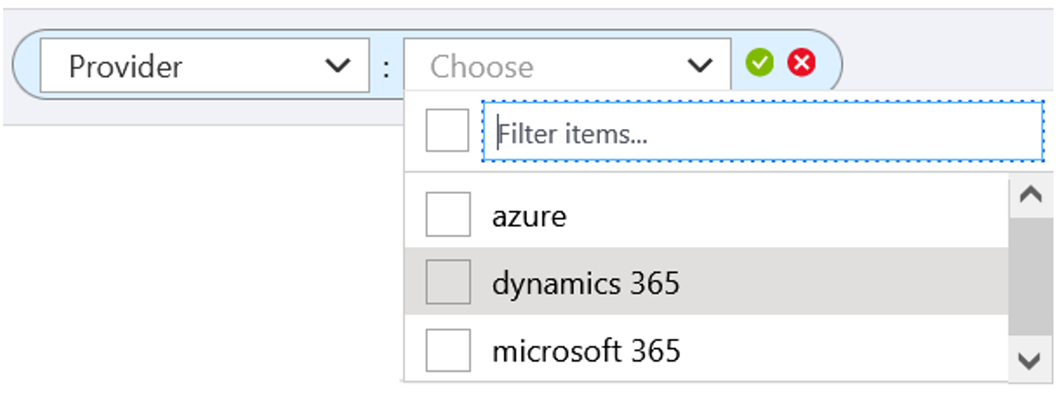Expand the Provider dropdown chevron
Viewport: 1063px width, 394px height.
tap(338, 66)
